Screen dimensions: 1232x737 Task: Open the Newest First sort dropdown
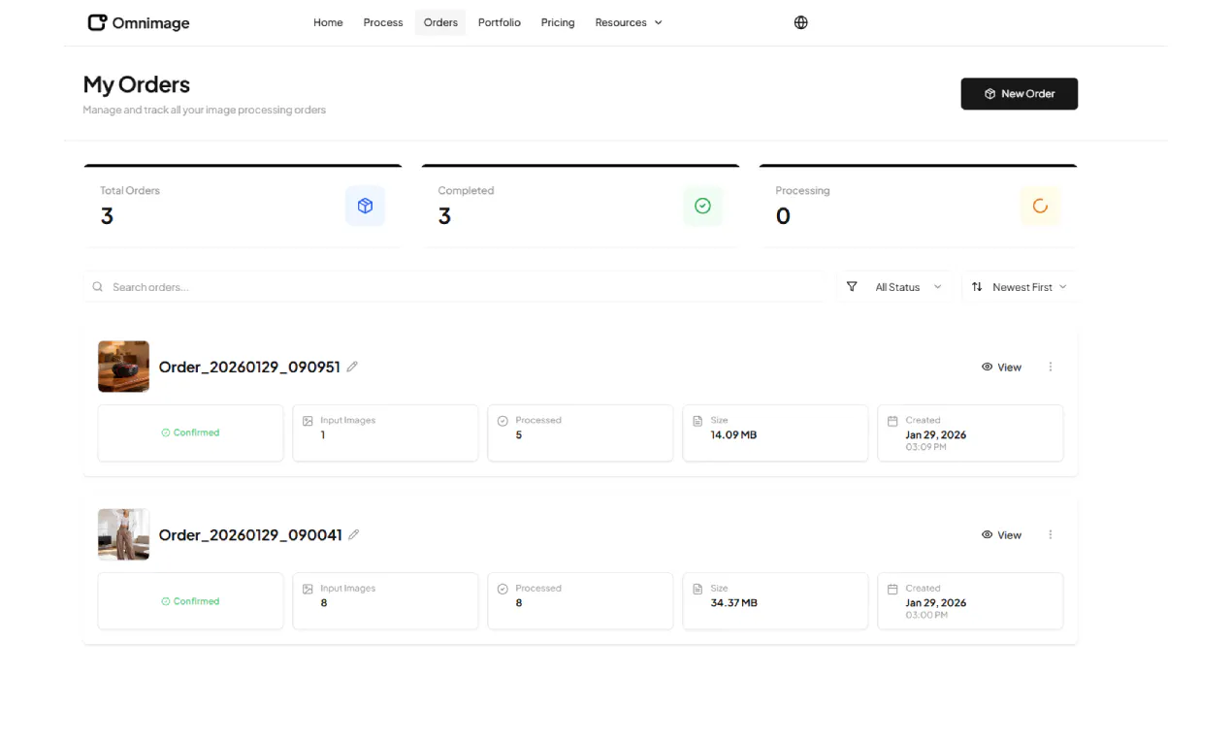[1020, 287]
